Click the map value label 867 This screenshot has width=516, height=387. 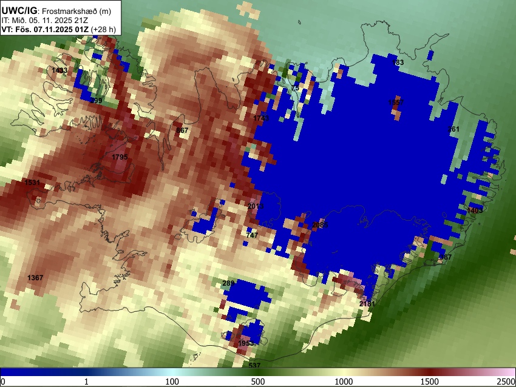pos(182,130)
